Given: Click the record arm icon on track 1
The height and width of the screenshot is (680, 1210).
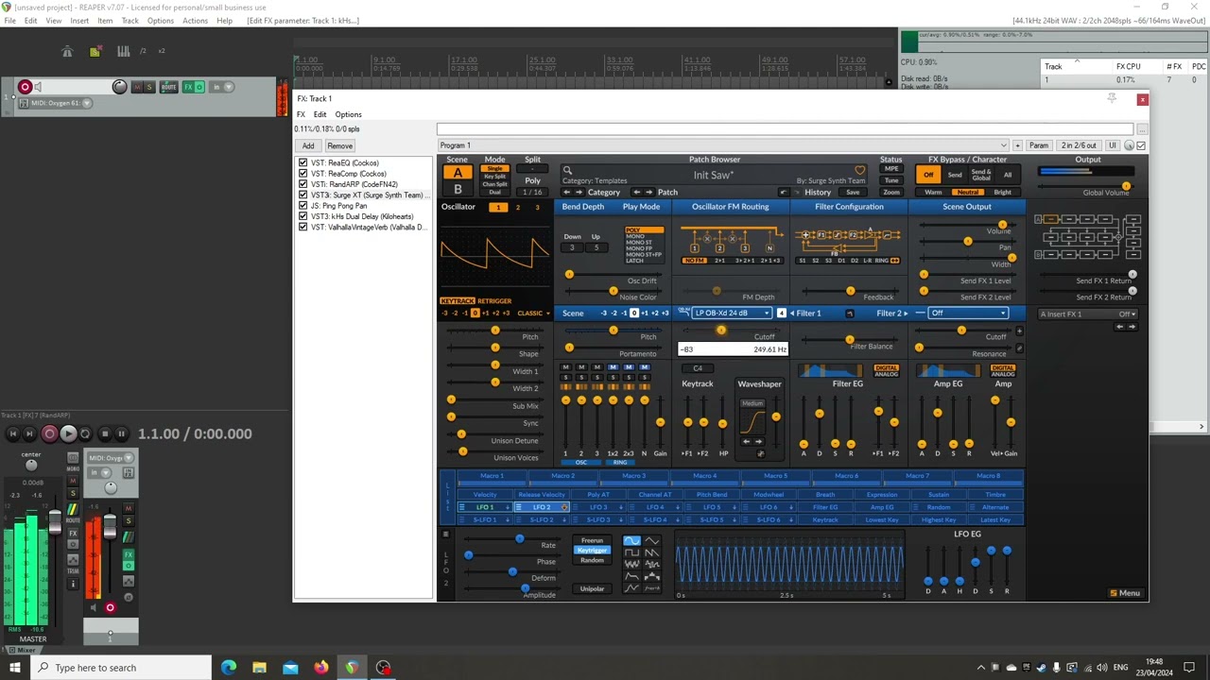Looking at the screenshot, I should coord(26,87).
